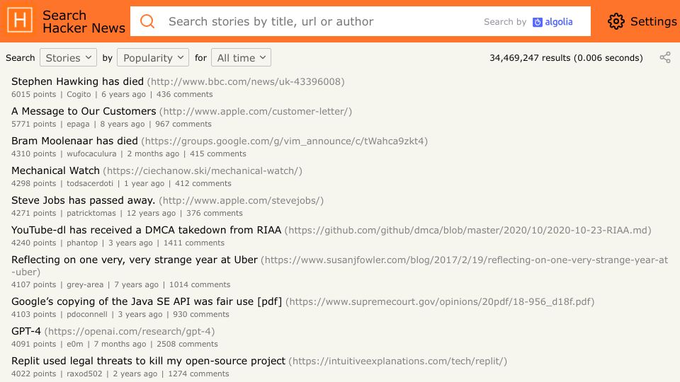Screen dimensions: 680x382
Task: Open the openai.com research gpt-4 URL
Action: point(130,332)
